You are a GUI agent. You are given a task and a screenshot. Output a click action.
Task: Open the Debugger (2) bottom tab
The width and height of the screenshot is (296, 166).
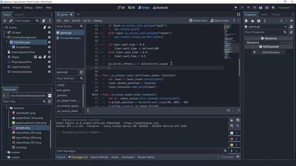[78, 157]
